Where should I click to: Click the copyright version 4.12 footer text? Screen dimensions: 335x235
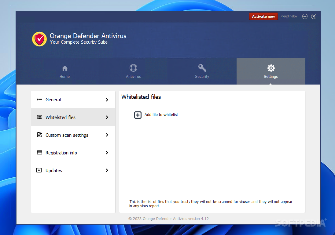click(168, 219)
